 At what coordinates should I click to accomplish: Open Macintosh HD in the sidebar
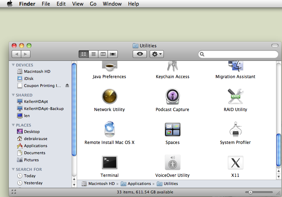pos(34,71)
